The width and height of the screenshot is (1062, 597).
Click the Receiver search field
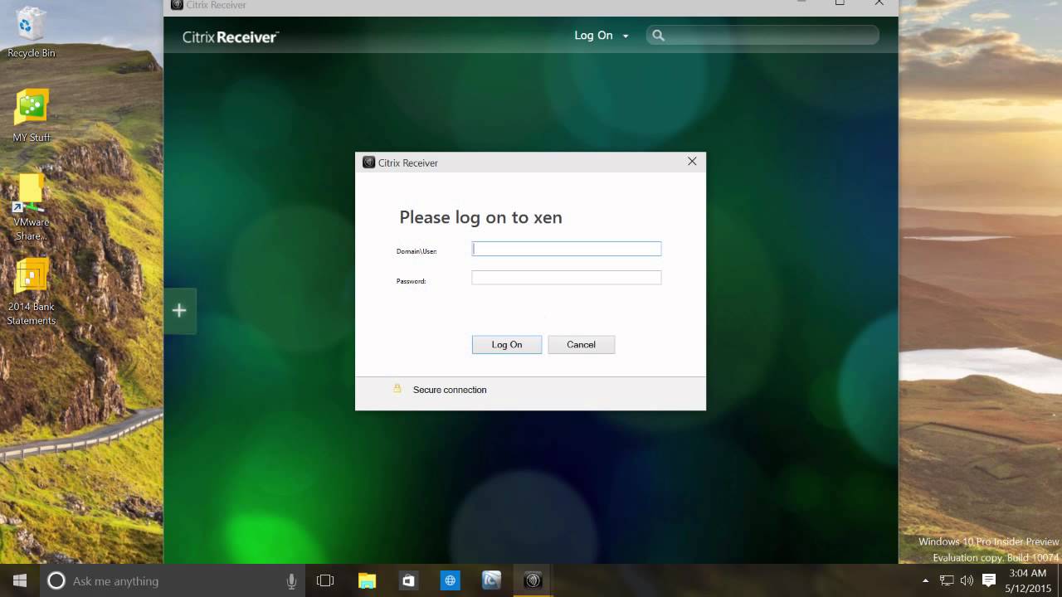pos(762,35)
